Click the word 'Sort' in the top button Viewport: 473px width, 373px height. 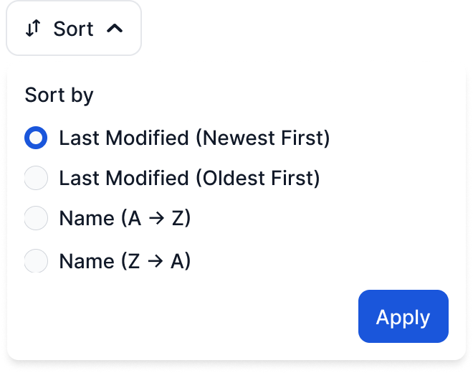(73, 29)
